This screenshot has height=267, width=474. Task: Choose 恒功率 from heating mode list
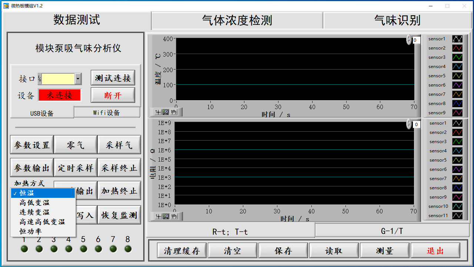click(x=31, y=231)
